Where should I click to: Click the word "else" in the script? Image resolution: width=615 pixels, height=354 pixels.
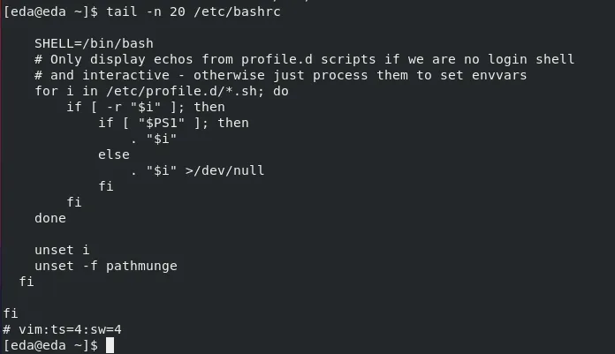(x=114, y=154)
